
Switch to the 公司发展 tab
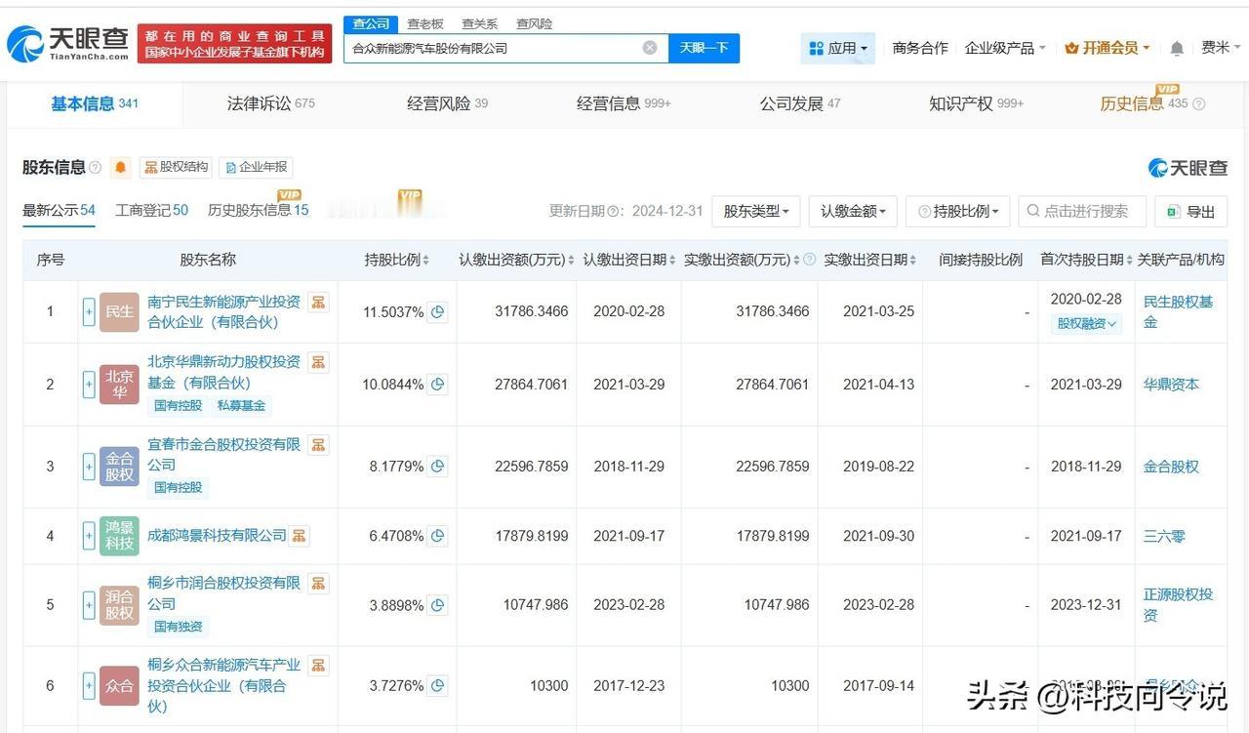click(x=800, y=103)
